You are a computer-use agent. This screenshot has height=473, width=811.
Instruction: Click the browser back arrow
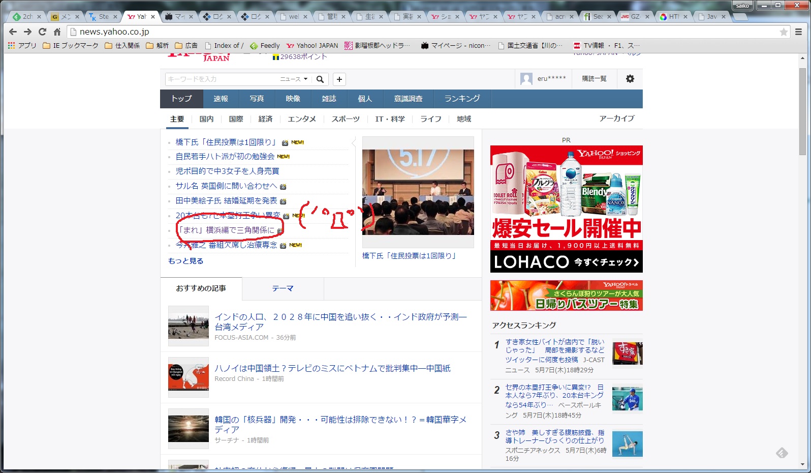pos(13,32)
